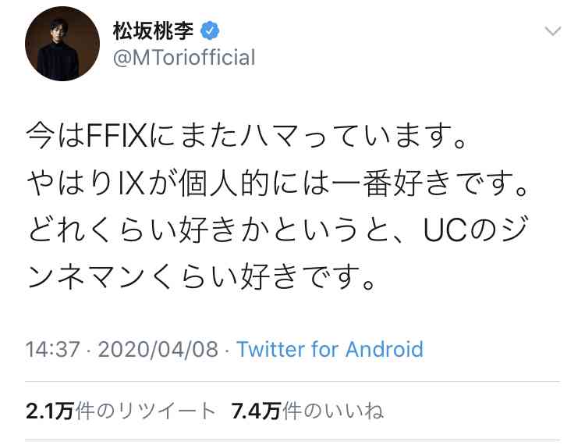
Task: Click the tweet line starting 今はFFIX
Action: click(x=246, y=137)
